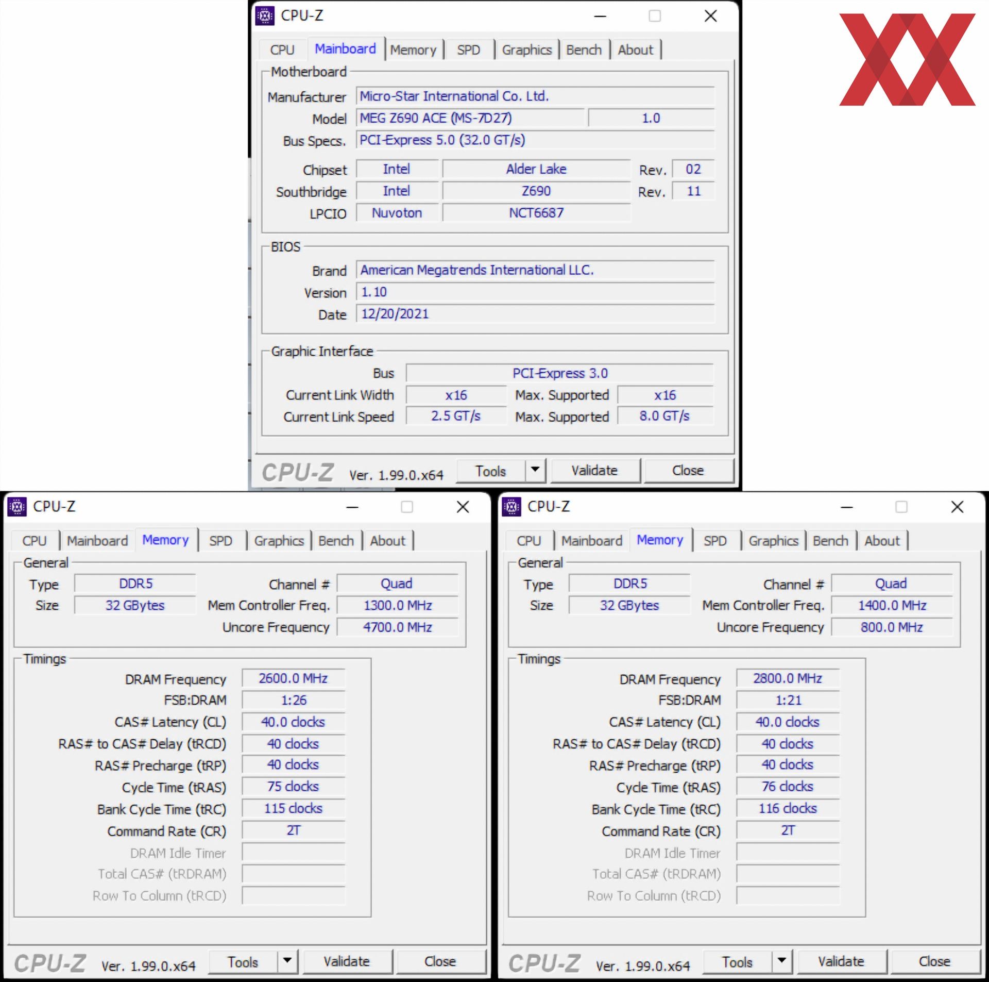Open Graphics tab in 2800 MHz window
Screen dimensions: 989x982
(774, 541)
